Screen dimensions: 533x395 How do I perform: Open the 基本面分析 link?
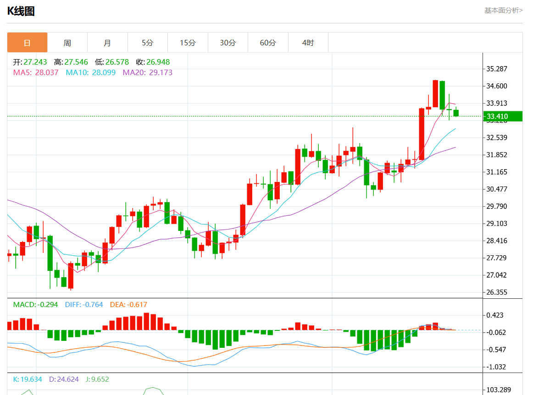coord(504,11)
